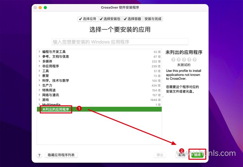
Task: Click the Windows application search field
Action: (120, 42)
